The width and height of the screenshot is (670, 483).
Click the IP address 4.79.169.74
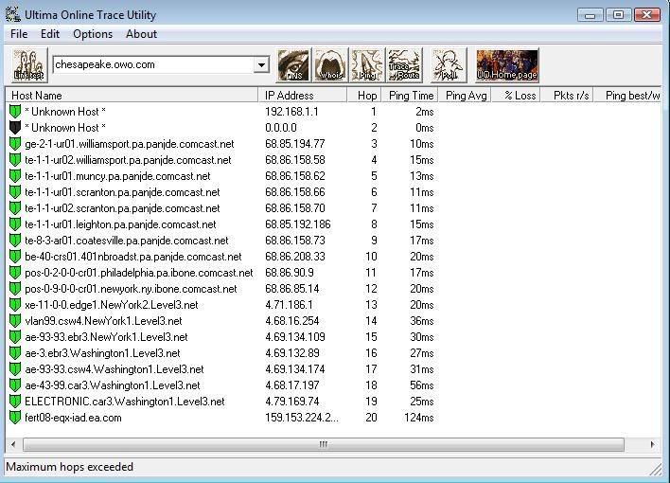pyautogui.click(x=291, y=402)
